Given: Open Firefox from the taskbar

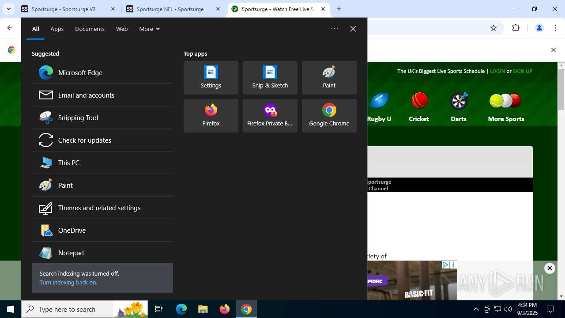Looking at the screenshot, I should click(x=225, y=309).
